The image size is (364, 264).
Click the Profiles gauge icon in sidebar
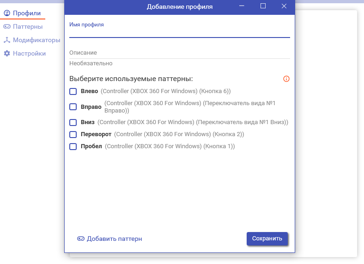(7, 13)
